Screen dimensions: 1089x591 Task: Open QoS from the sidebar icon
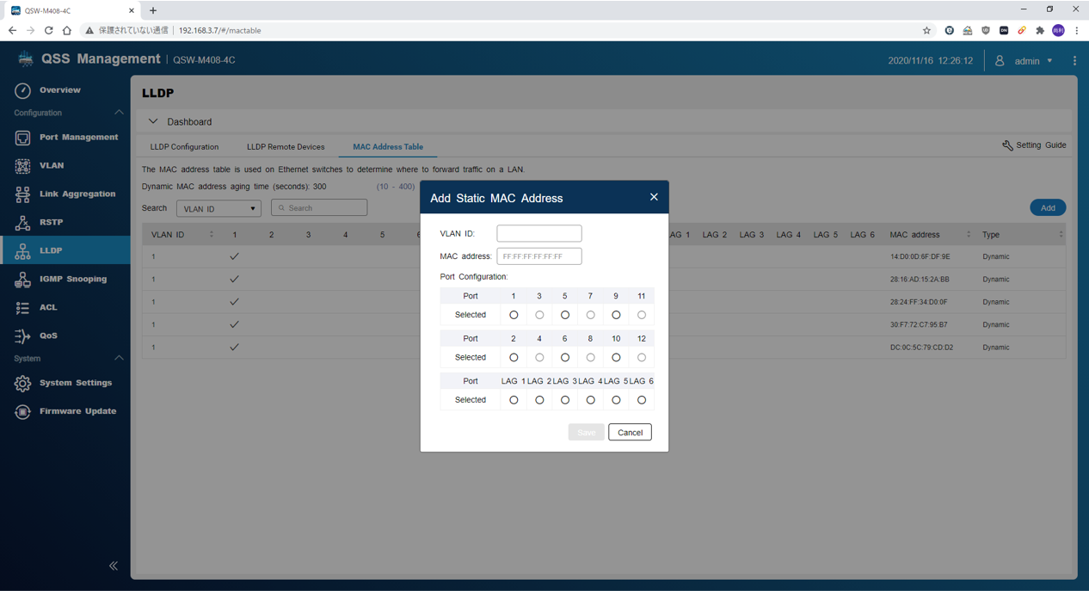[x=22, y=336]
